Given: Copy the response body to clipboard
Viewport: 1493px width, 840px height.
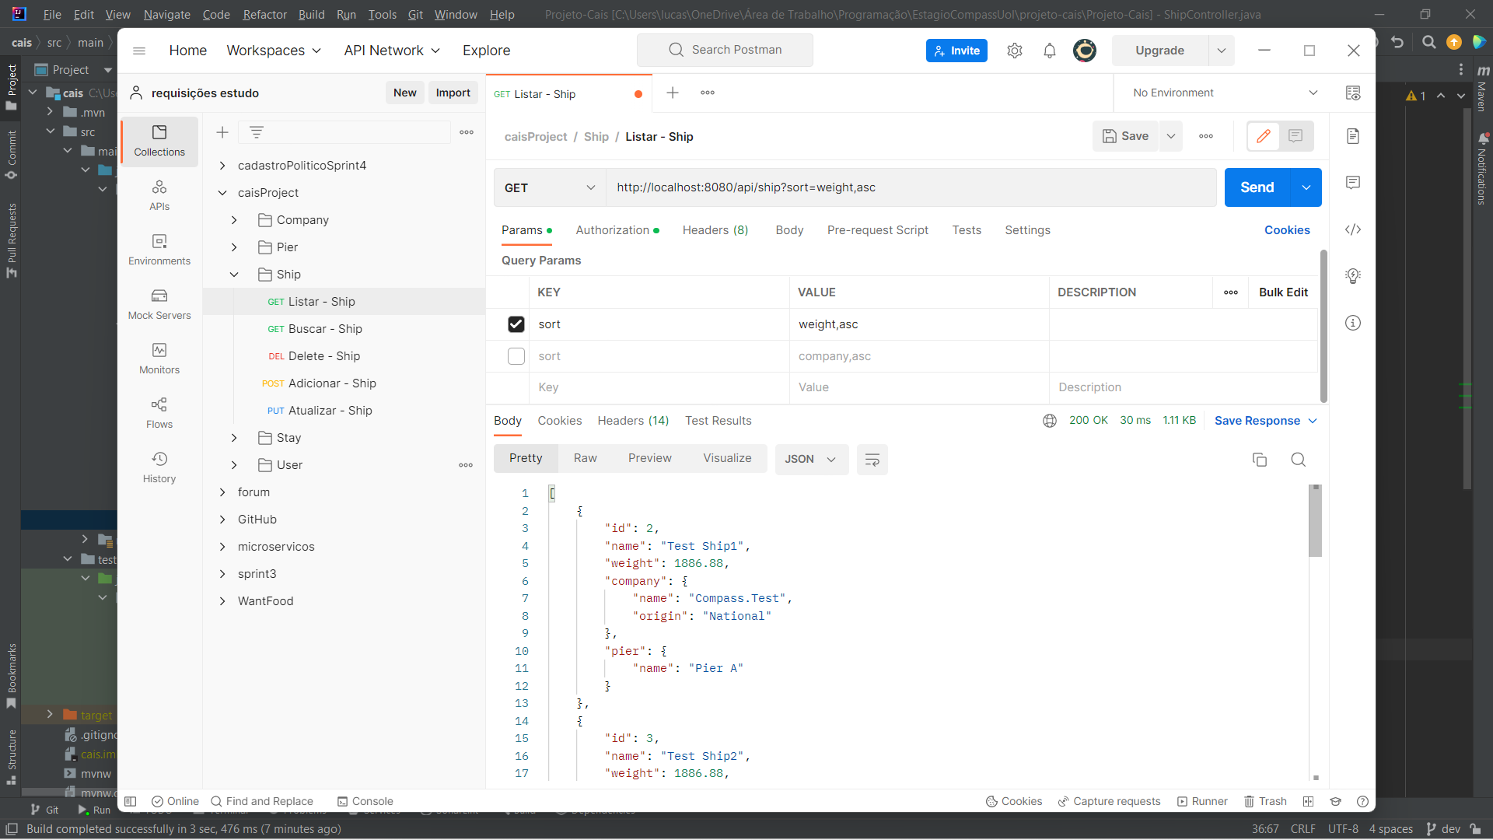Looking at the screenshot, I should coord(1260,460).
